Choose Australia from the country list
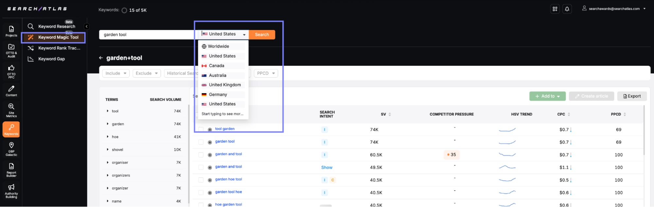Screen dimensions: 654x207 [223, 76]
